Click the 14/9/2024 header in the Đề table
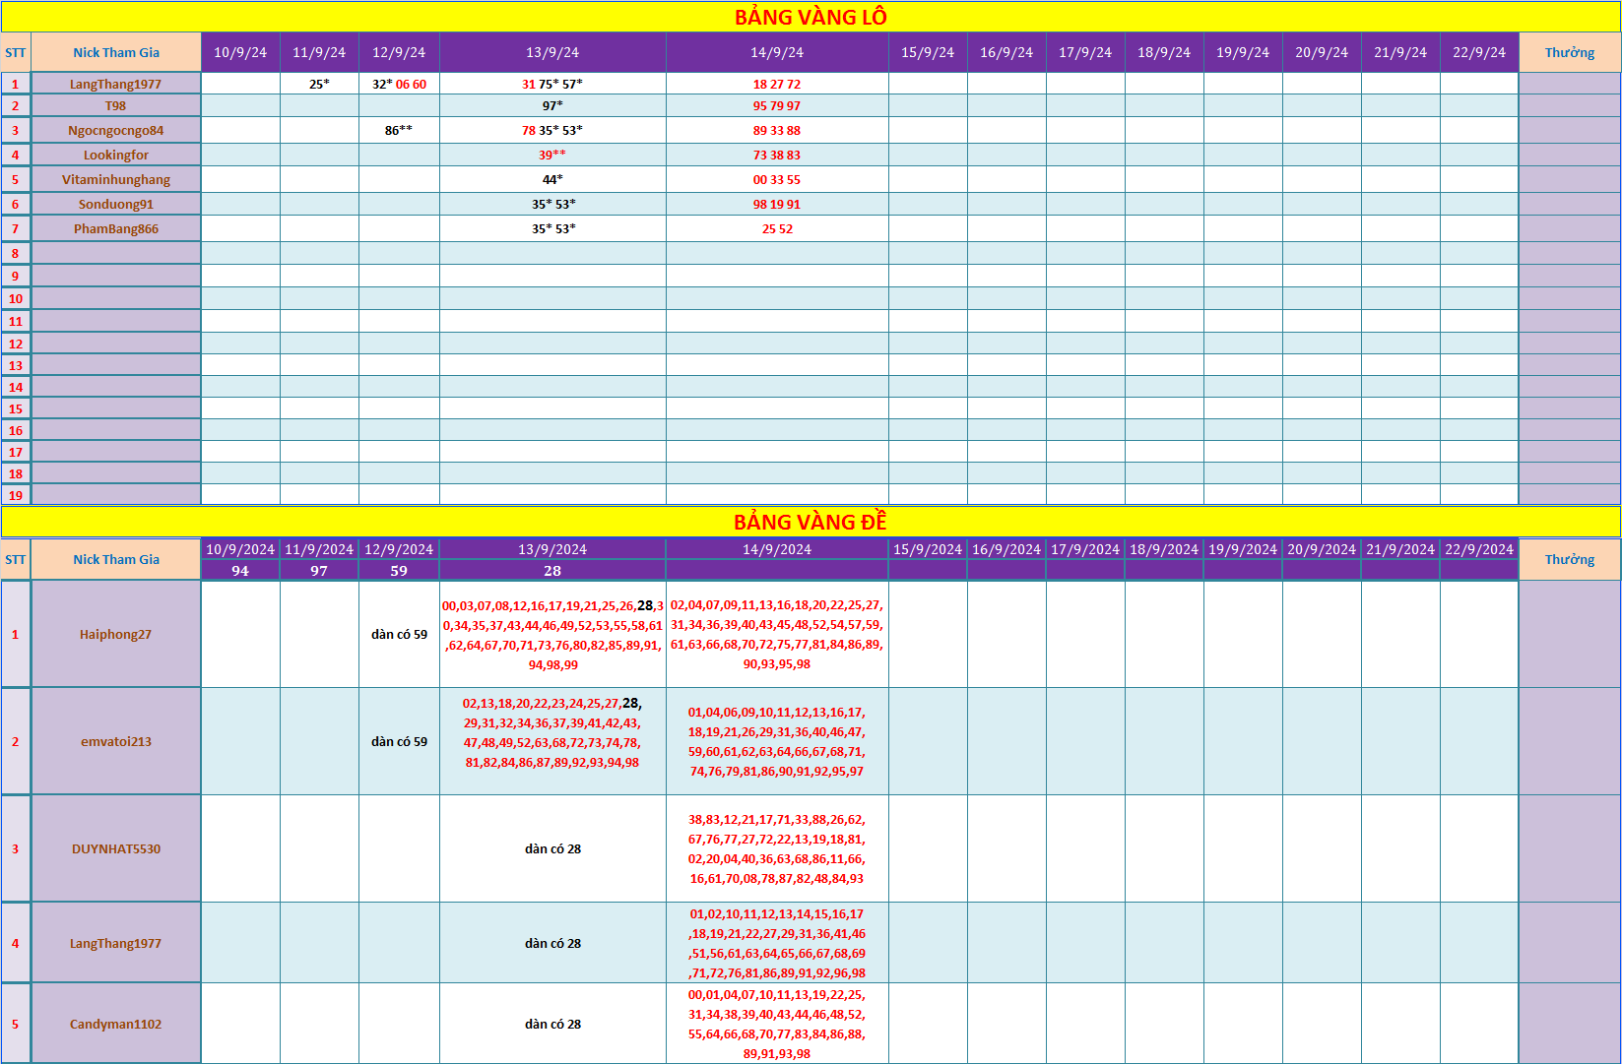1622x1064 pixels. pyautogui.click(x=777, y=549)
